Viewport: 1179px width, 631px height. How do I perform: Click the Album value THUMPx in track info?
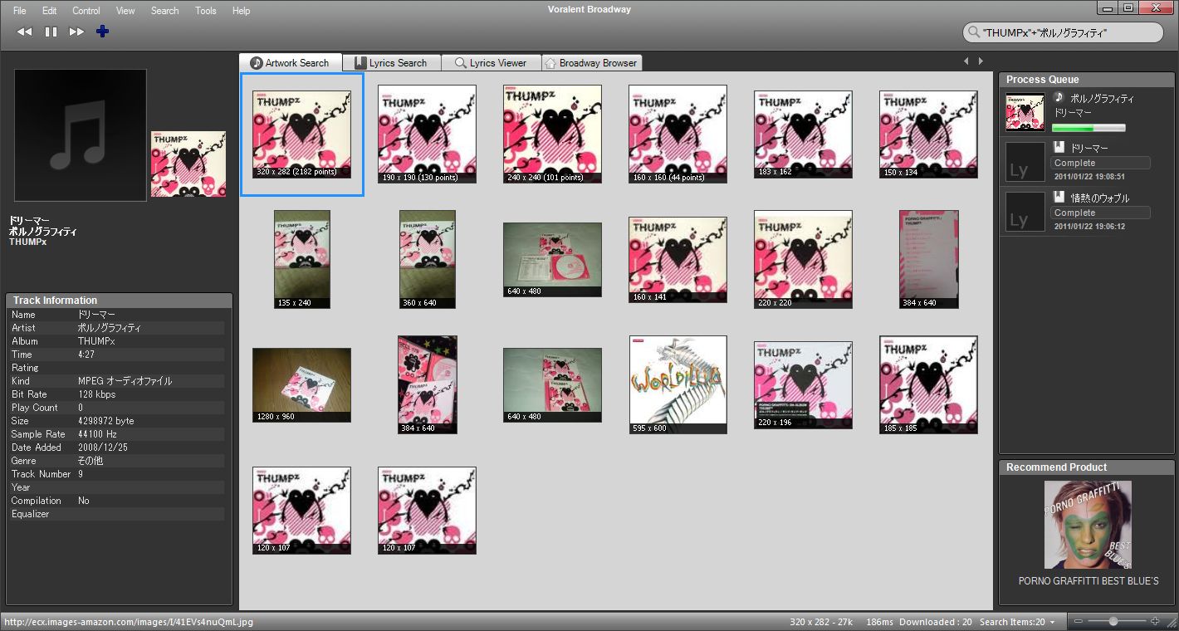coord(96,341)
